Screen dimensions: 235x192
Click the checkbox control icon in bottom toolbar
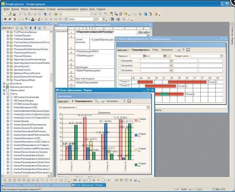click(94, 180)
